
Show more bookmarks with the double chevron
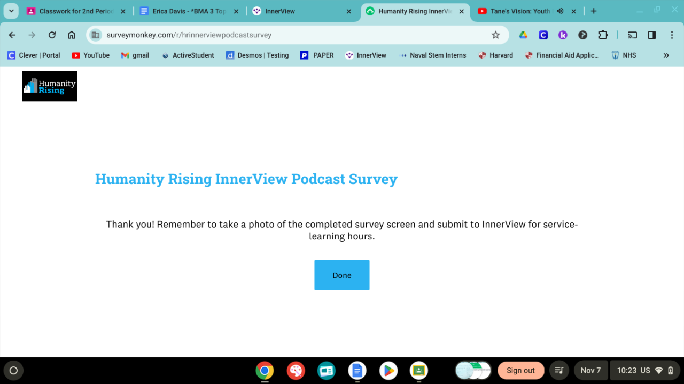click(666, 55)
